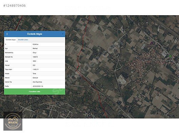Click the Mevkii value Dereyer
The image size is (179, 134).
coord(35,78)
